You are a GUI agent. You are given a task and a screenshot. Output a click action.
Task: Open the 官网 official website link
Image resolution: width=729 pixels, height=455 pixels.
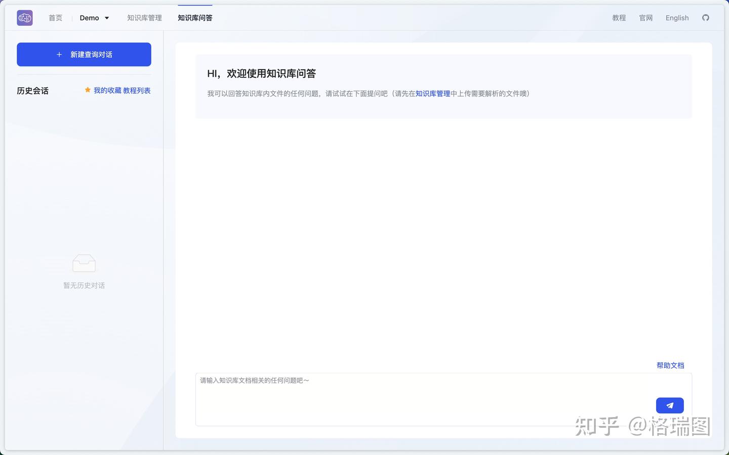tap(645, 18)
